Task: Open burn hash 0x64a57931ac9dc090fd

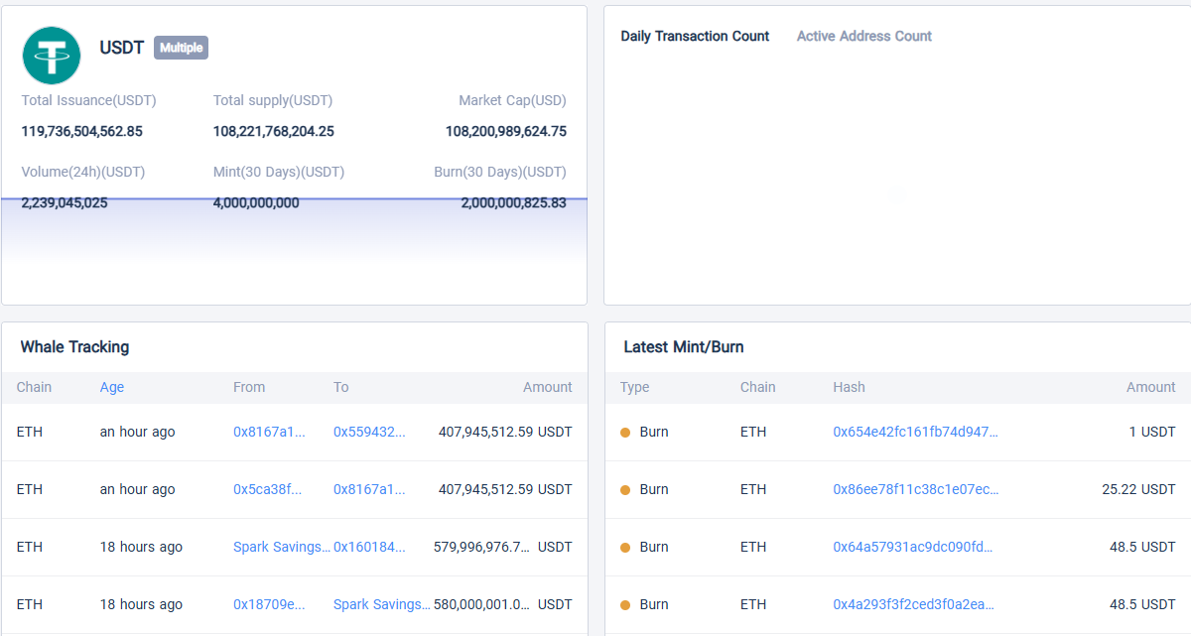Action: click(x=913, y=547)
